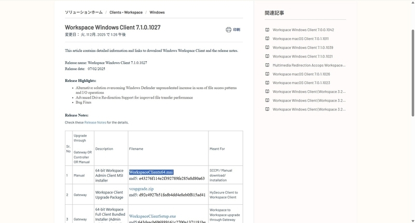Click book icon beside macOS Client 7.0.1.1026
The width and height of the screenshot is (415, 223).
point(267,74)
